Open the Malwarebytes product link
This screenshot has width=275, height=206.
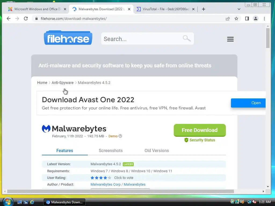(x=135, y=185)
